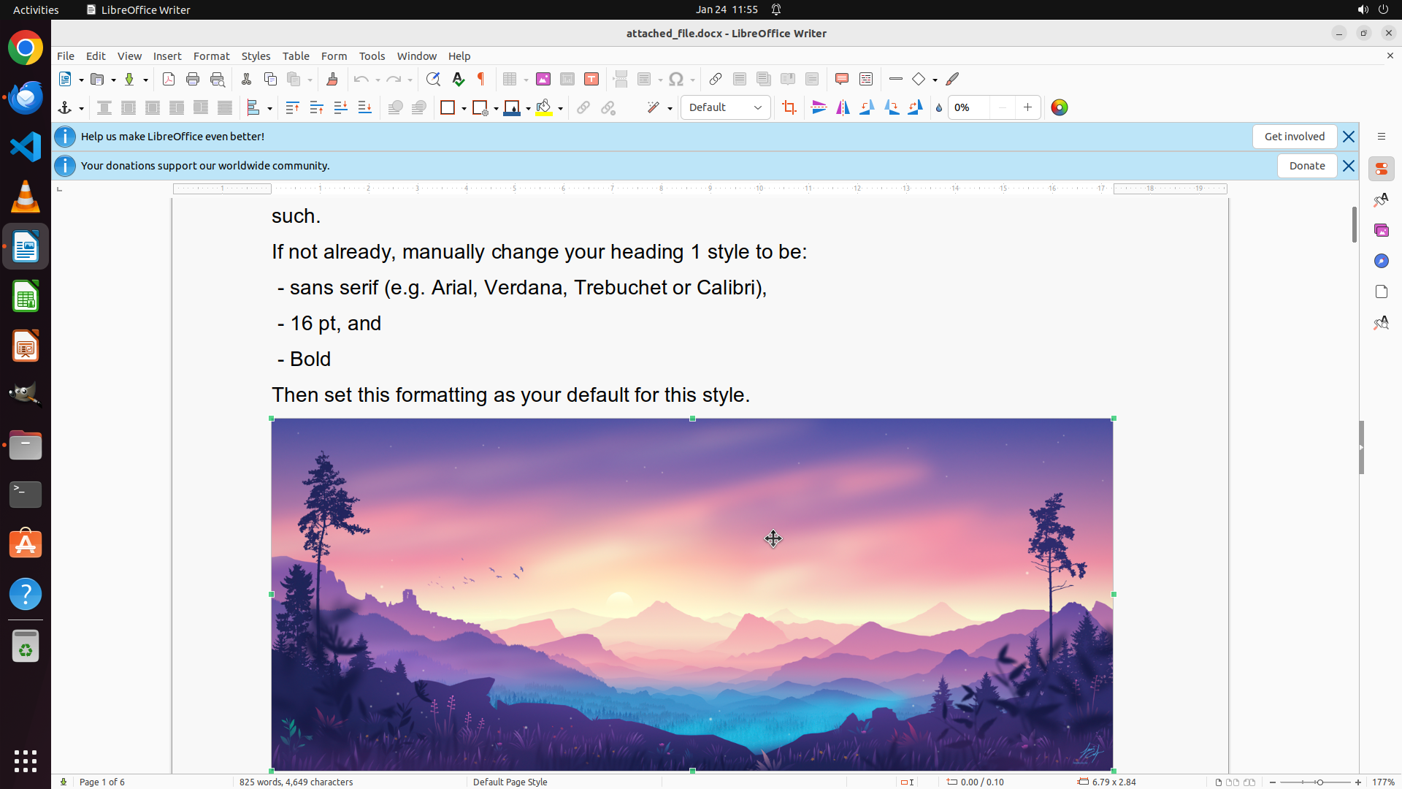Insert a comment using toolbar icon

click(x=841, y=79)
